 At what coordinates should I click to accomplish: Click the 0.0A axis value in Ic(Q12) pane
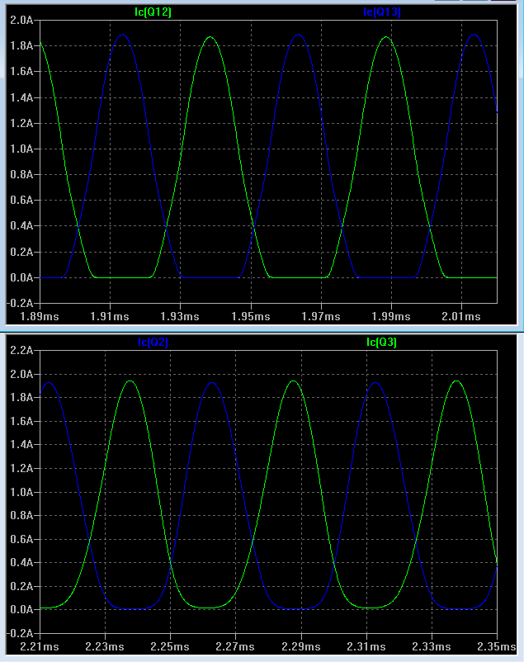pyautogui.click(x=21, y=277)
